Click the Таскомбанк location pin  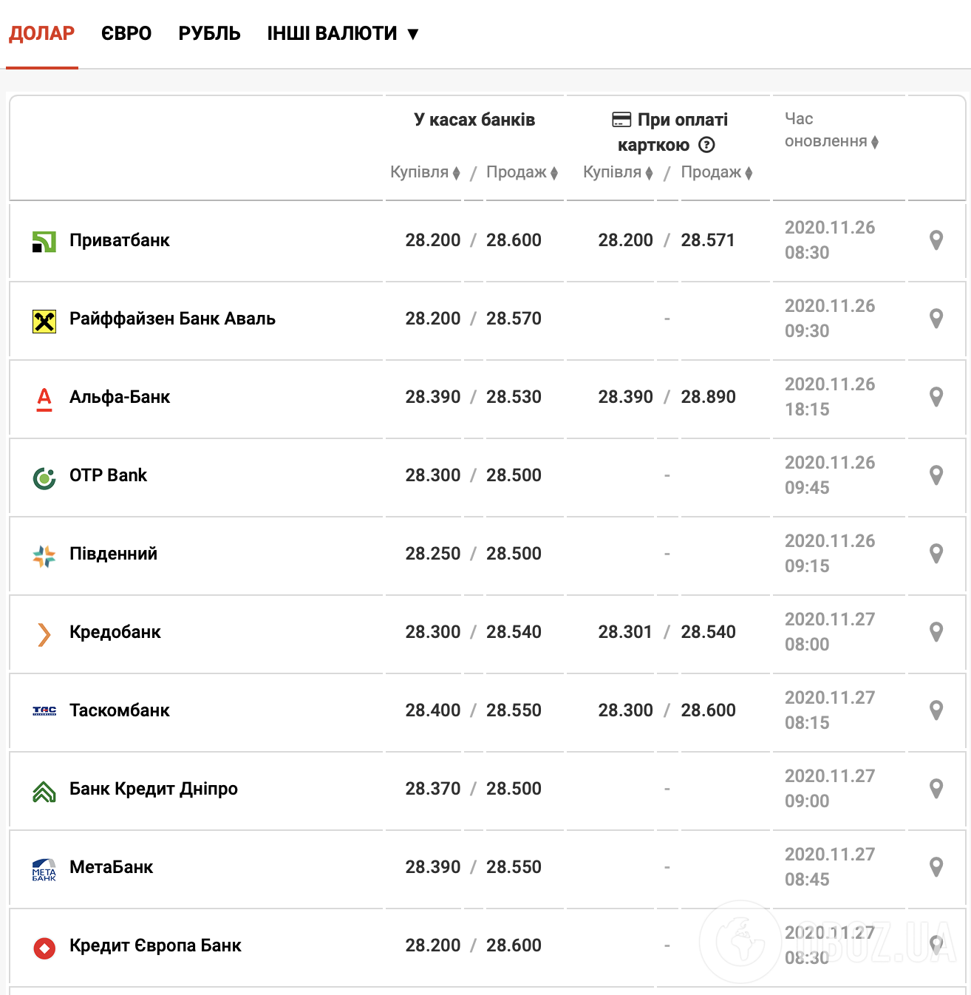point(936,710)
